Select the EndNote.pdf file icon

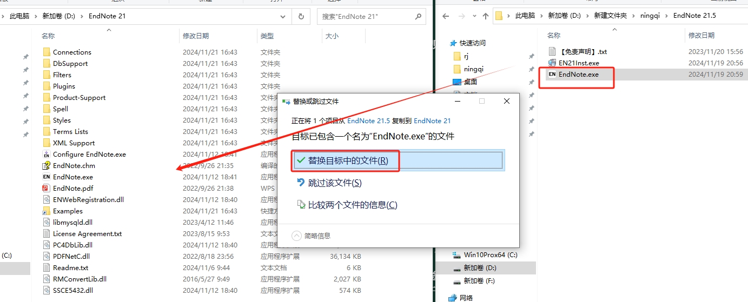[47, 189]
